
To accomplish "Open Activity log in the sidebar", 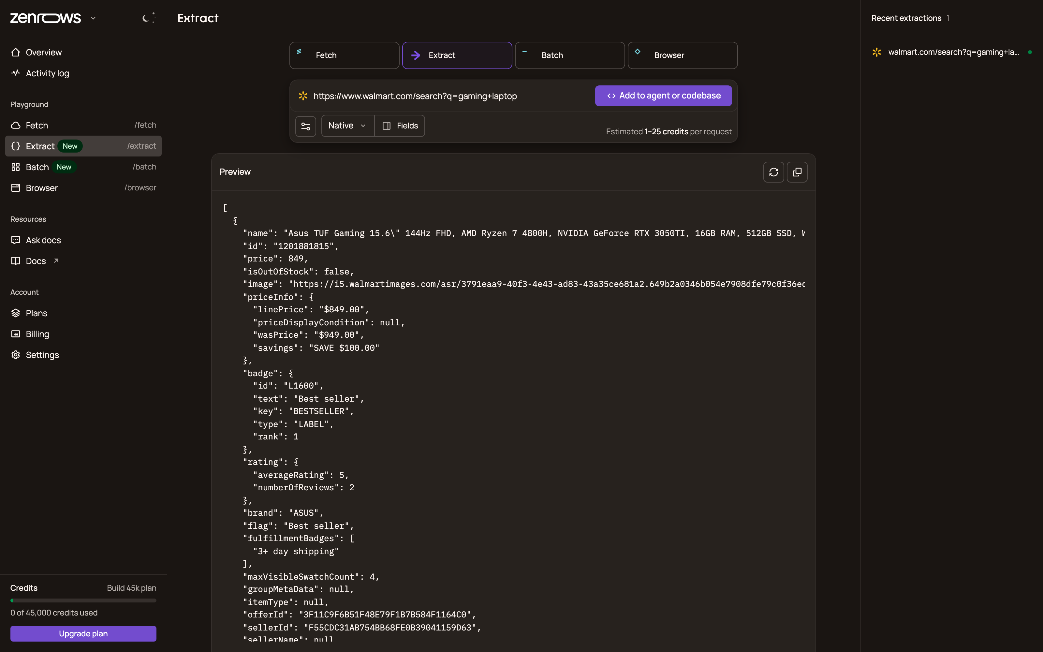I will tap(83, 73).
